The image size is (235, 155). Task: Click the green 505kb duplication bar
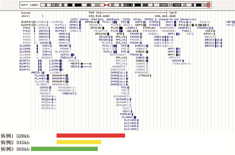pos(64,149)
